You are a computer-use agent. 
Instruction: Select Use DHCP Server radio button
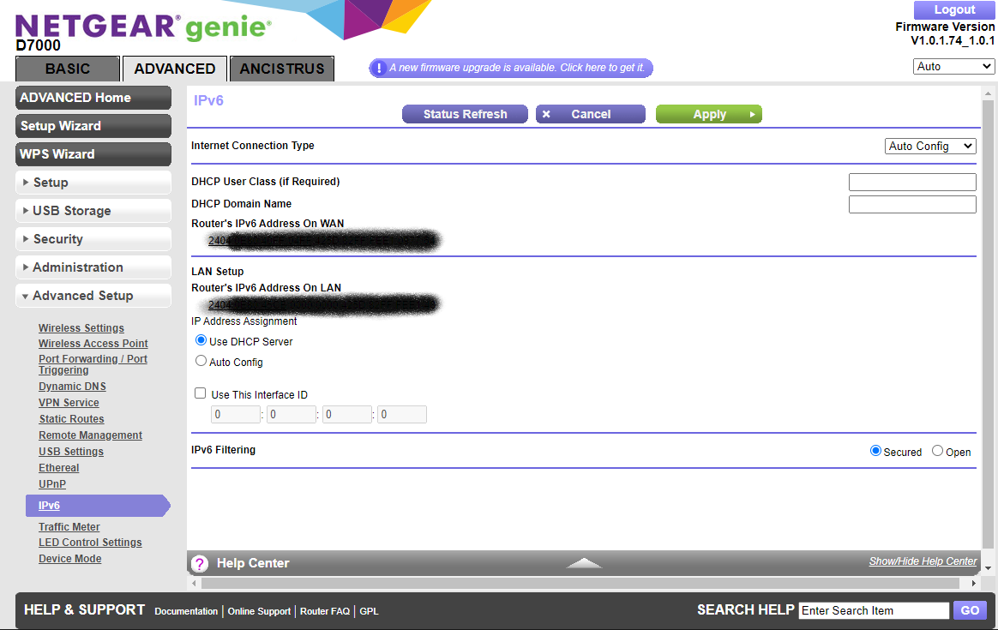[x=201, y=340]
